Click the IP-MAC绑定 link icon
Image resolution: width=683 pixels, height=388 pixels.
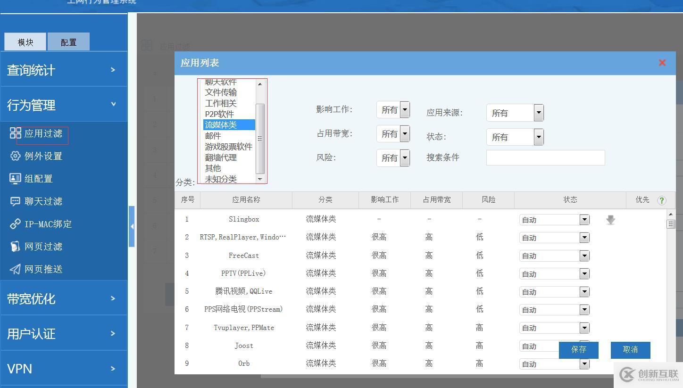[16, 223]
